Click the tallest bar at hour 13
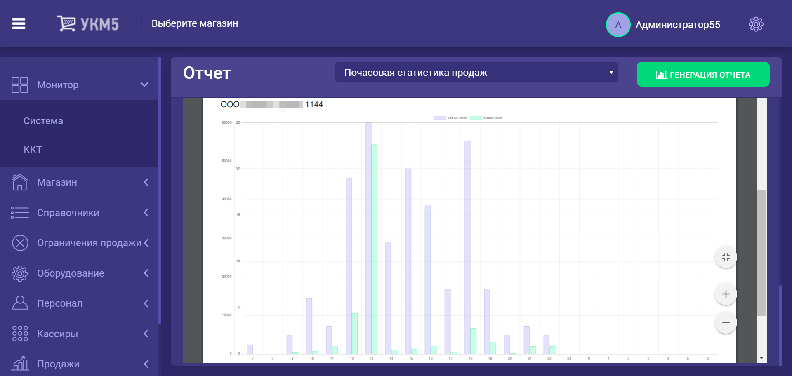This screenshot has height=376, width=792. click(368, 238)
